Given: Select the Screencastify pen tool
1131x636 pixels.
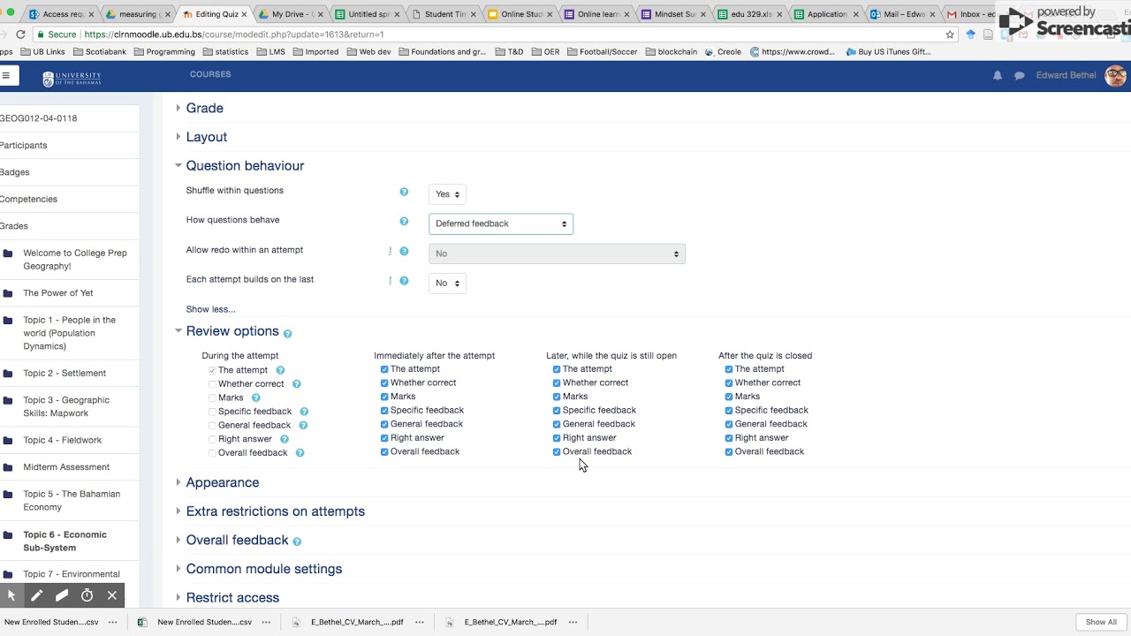Looking at the screenshot, I should pos(36,595).
